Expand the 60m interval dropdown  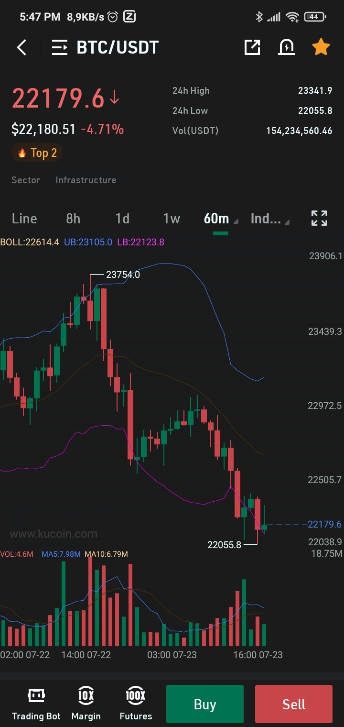pos(221,219)
